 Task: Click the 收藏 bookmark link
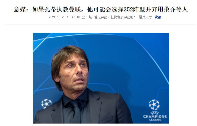pyautogui.click(x=158, y=17)
